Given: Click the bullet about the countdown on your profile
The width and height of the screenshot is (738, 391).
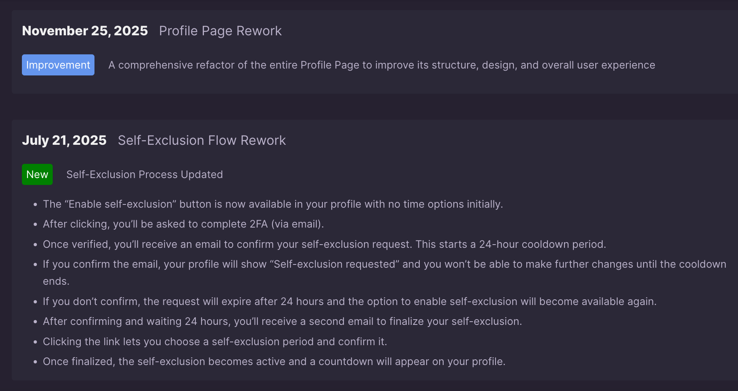Looking at the screenshot, I should tap(274, 361).
